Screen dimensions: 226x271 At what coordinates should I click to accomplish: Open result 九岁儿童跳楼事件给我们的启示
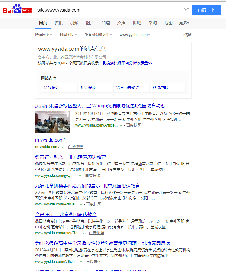pyautogui.click(x=87, y=186)
